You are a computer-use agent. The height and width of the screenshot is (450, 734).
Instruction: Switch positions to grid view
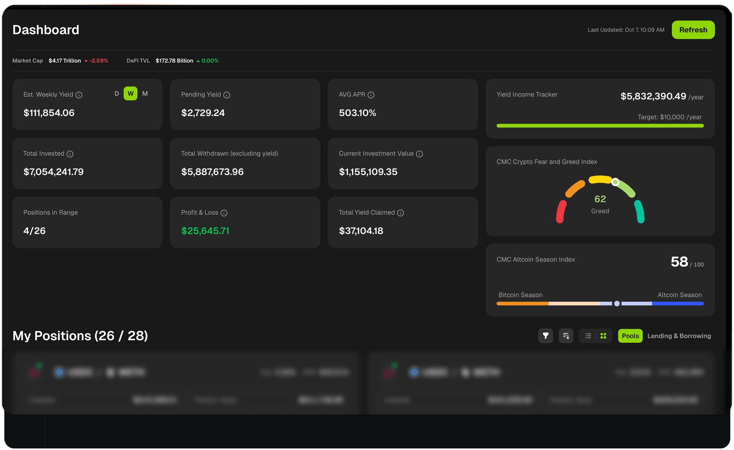[x=603, y=336]
